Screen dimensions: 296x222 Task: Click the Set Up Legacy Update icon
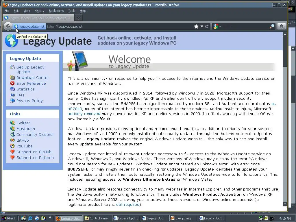12,67
